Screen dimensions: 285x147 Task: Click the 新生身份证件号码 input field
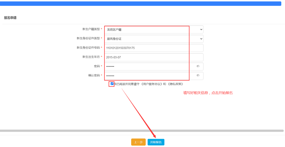coord(154,48)
